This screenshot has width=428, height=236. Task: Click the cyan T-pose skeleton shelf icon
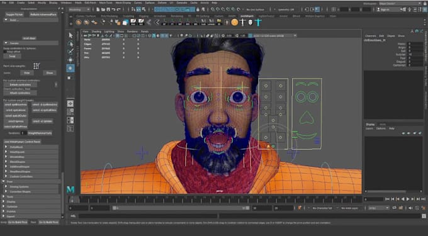[x=258, y=22]
